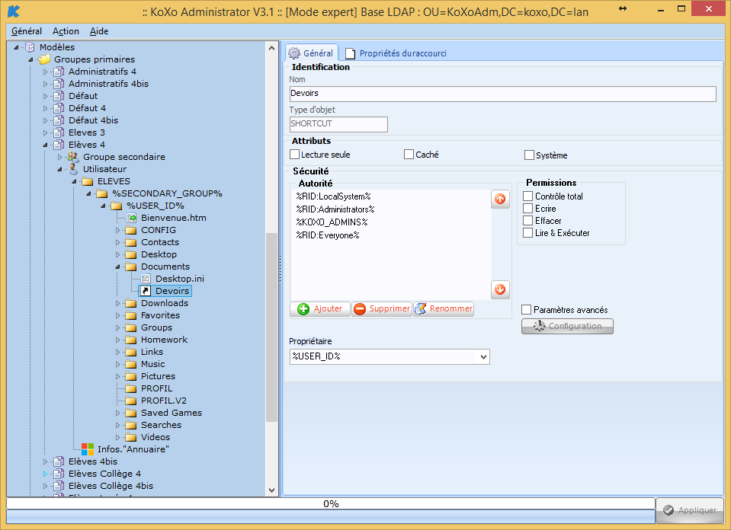This screenshot has height=530, width=731.
Task: Enable Paramètres avancés
Action: (x=527, y=309)
